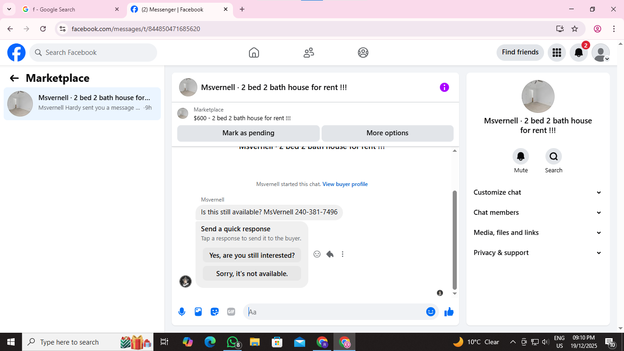Click Find friends button
This screenshot has width=624, height=351.
pyautogui.click(x=520, y=52)
